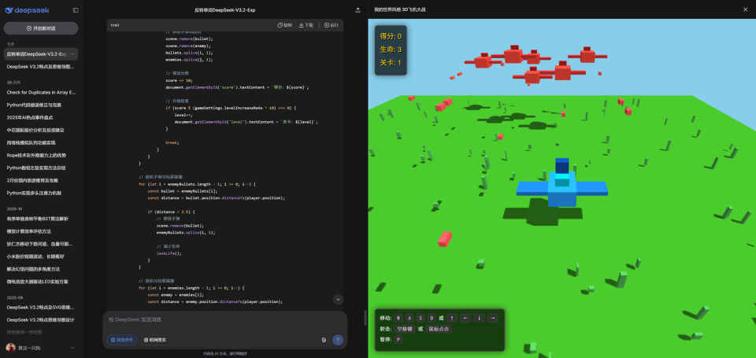
Task: Click the scroll-to-bottom arrow button
Action: (x=338, y=299)
